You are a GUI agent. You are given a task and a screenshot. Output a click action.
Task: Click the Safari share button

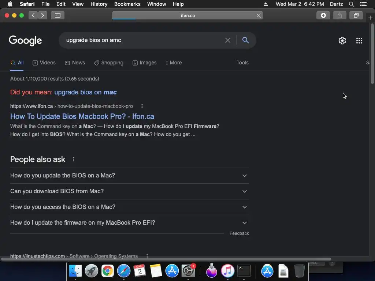339,15
